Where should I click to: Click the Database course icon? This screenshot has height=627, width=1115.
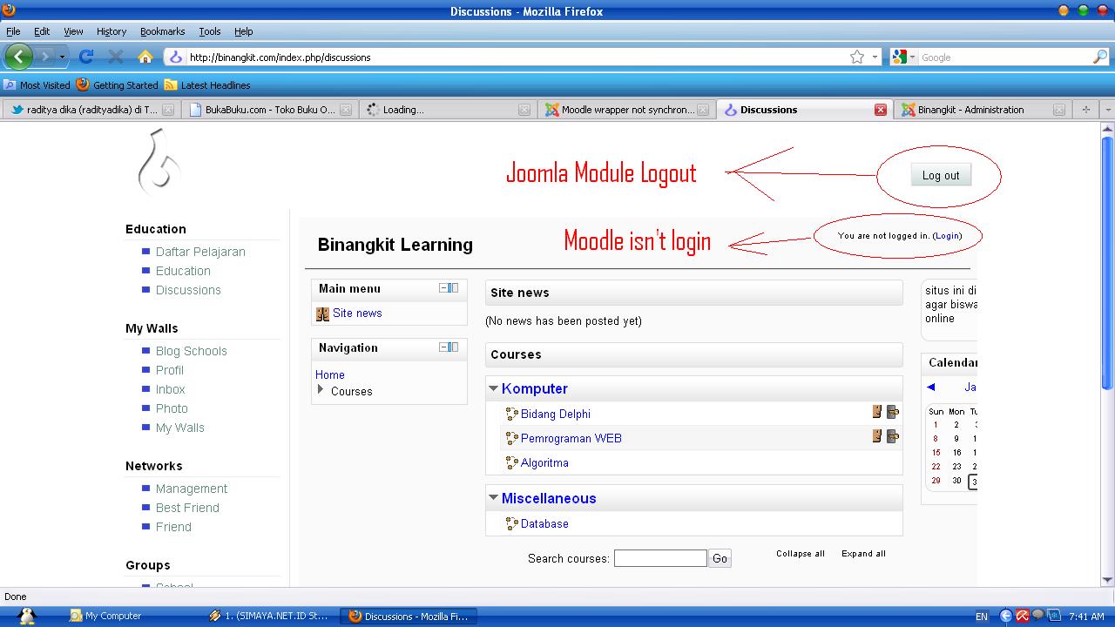pyautogui.click(x=512, y=523)
